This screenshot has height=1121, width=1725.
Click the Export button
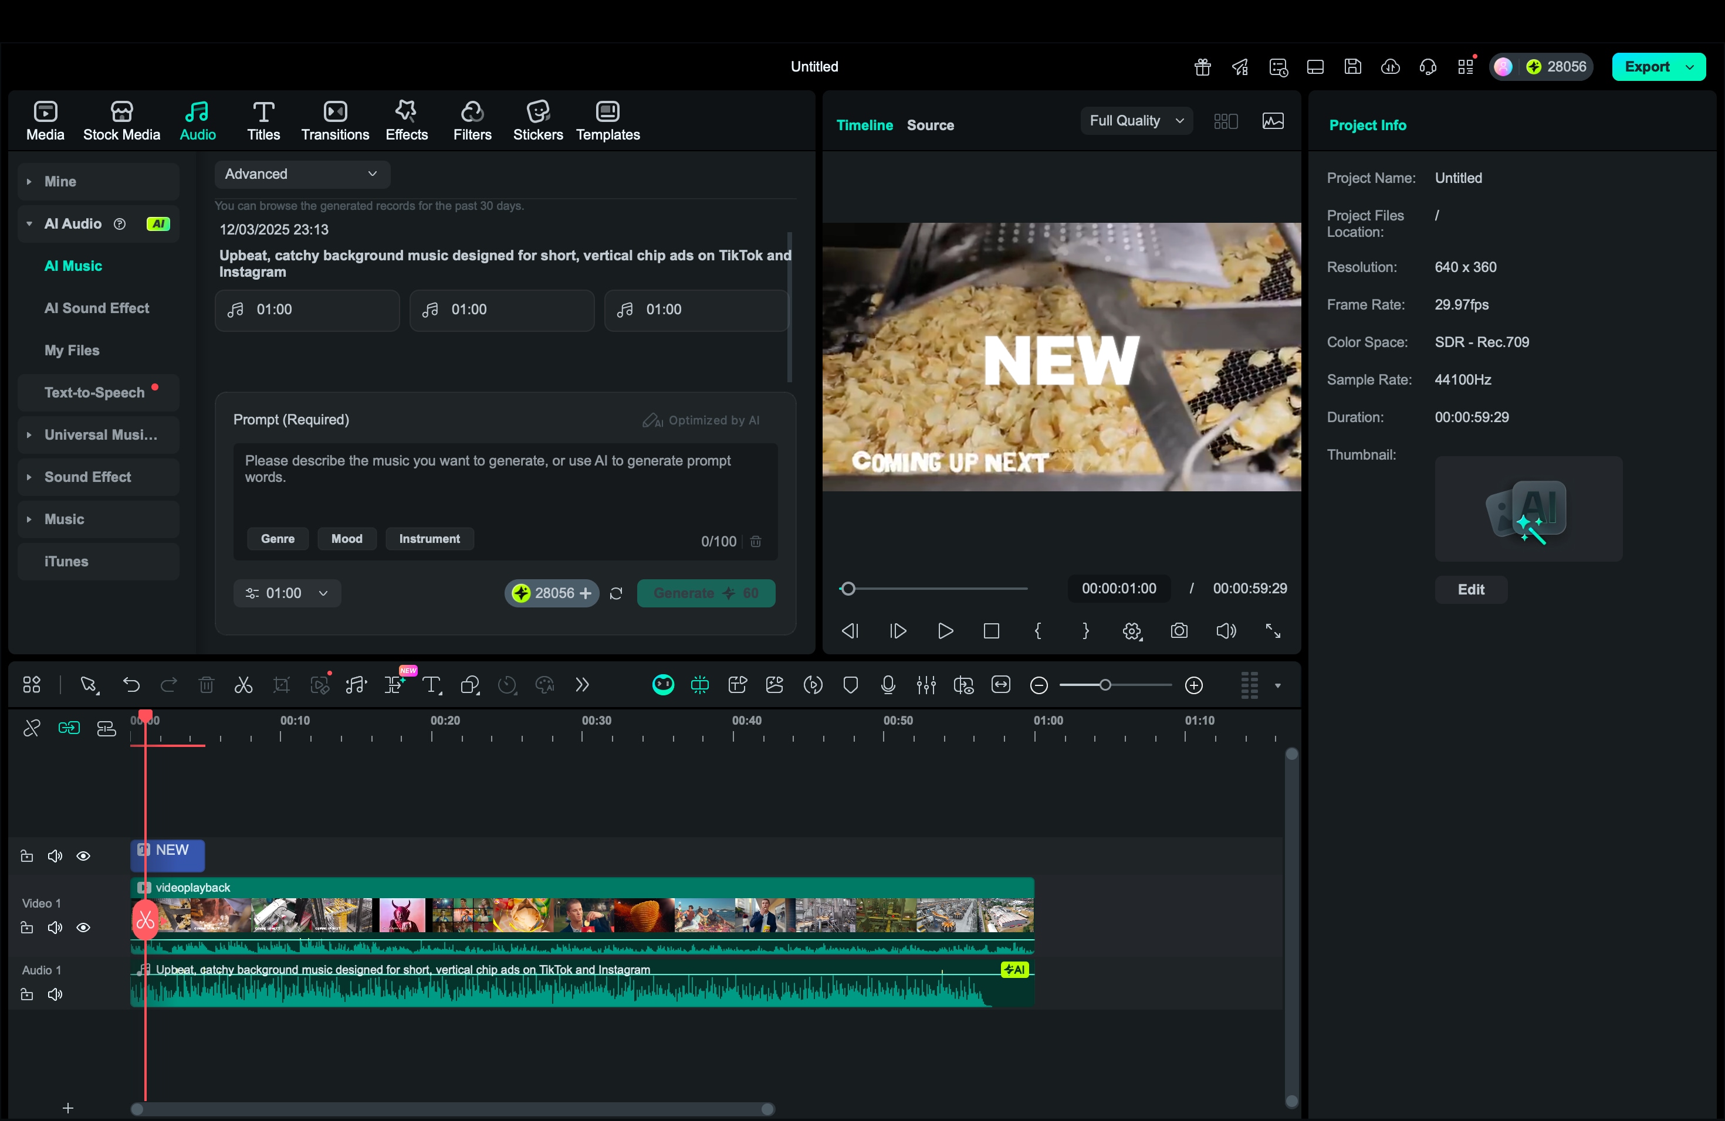(1647, 67)
